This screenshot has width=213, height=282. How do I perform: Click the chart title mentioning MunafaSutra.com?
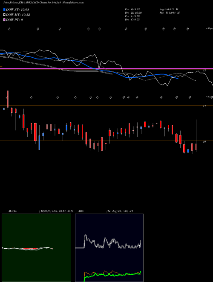point(43,3)
